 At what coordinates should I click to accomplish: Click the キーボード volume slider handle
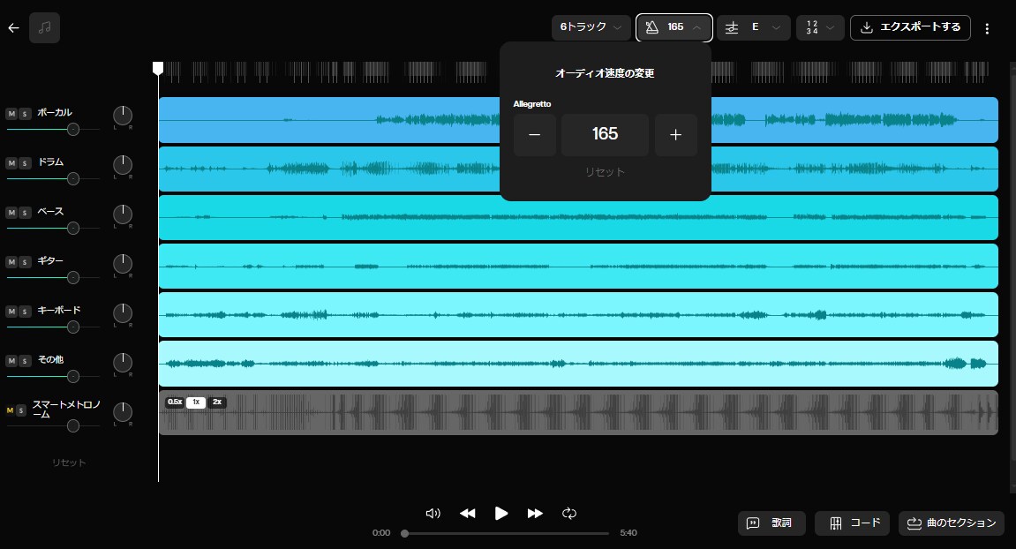73,327
